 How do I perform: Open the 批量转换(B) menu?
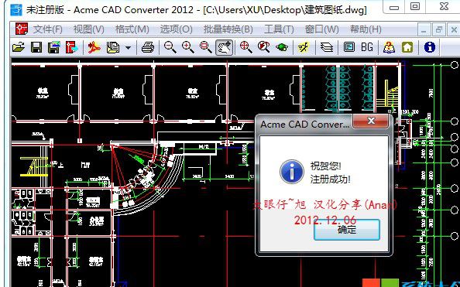click(228, 29)
